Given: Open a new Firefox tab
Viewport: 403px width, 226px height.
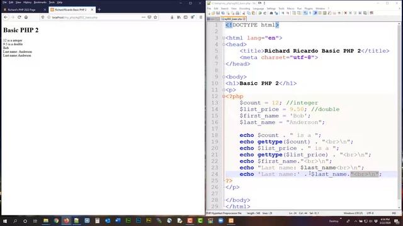Looking at the screenshot, I should coord(99,9).
